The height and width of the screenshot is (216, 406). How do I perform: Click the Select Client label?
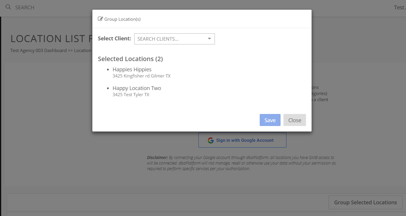tap(114, 39)
